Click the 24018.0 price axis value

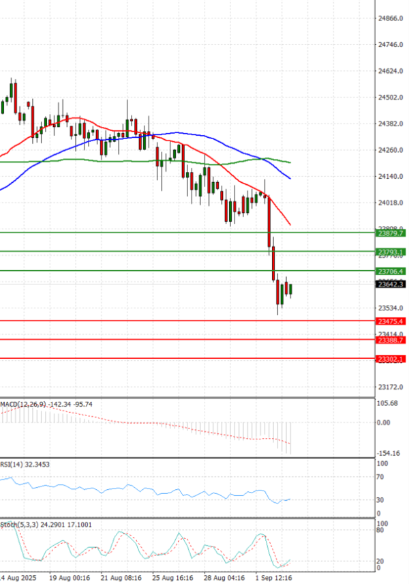pyautogui.click(x=391, y=203)
